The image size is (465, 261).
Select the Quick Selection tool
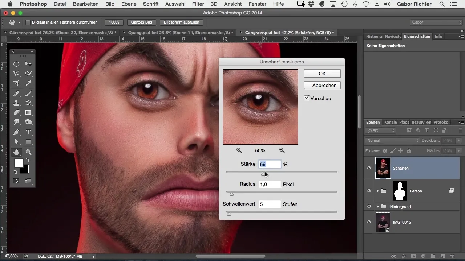coord(28,74)
